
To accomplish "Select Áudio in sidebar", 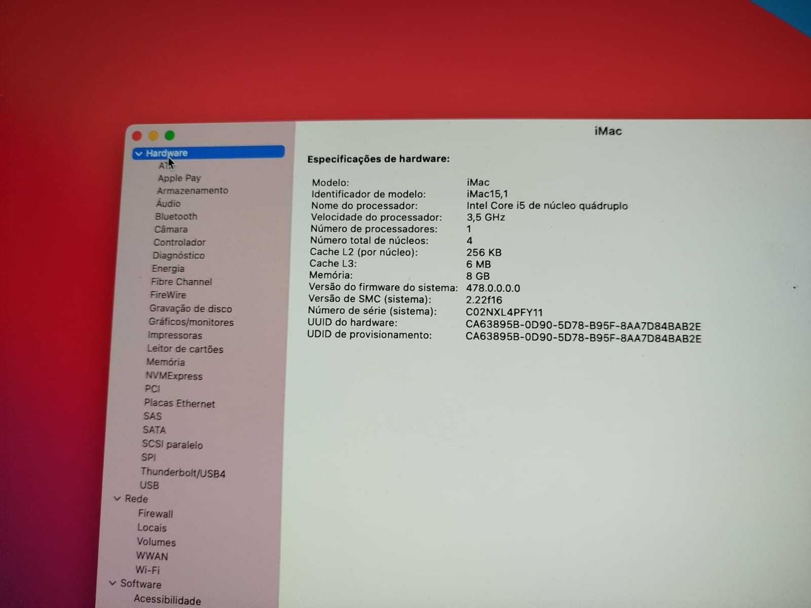I will pos(168,203).
